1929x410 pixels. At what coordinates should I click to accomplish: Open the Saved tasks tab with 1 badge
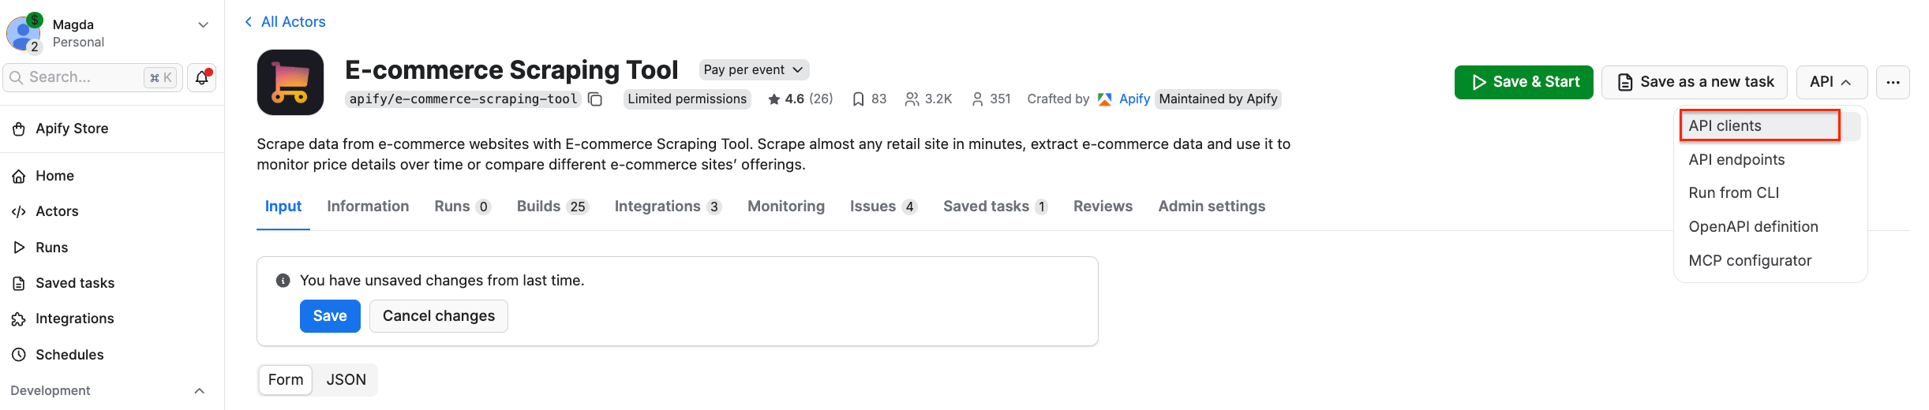click(x=995, y=207)
